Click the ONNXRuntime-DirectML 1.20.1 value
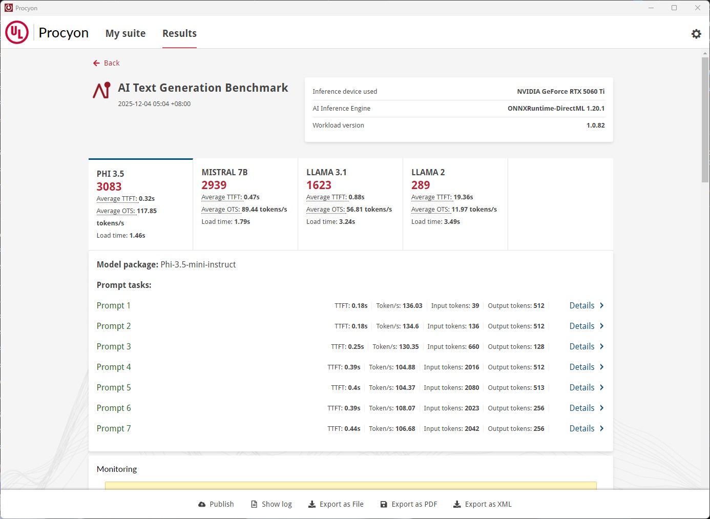 tap(556, 109)
